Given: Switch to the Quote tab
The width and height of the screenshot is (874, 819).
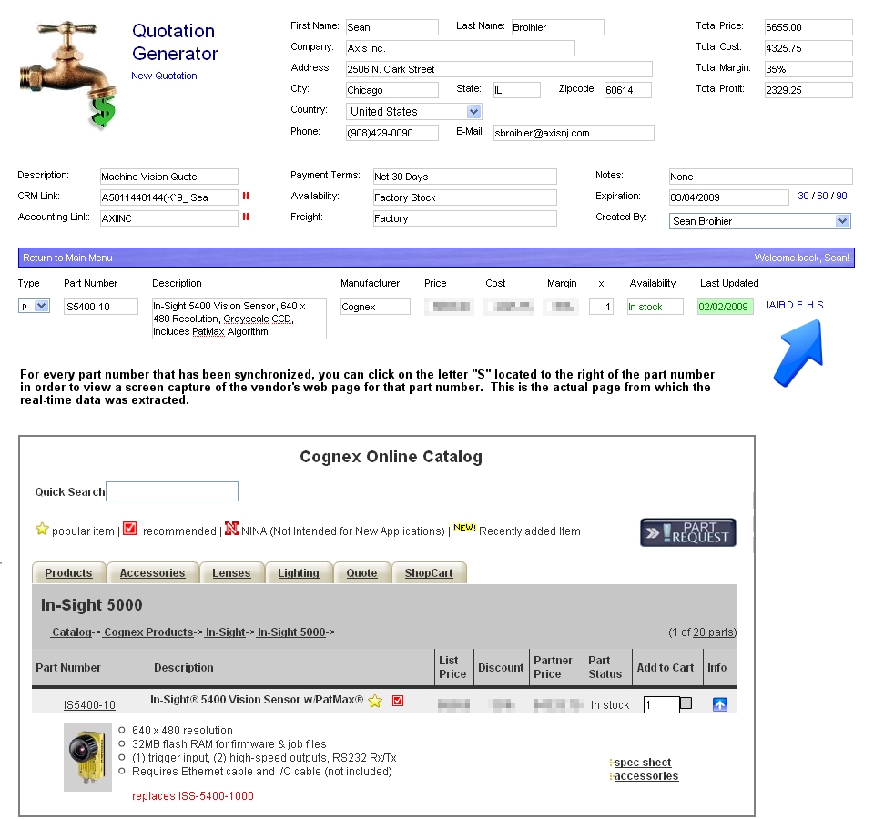Looking at the screenshot, I should tap(361, 572).
